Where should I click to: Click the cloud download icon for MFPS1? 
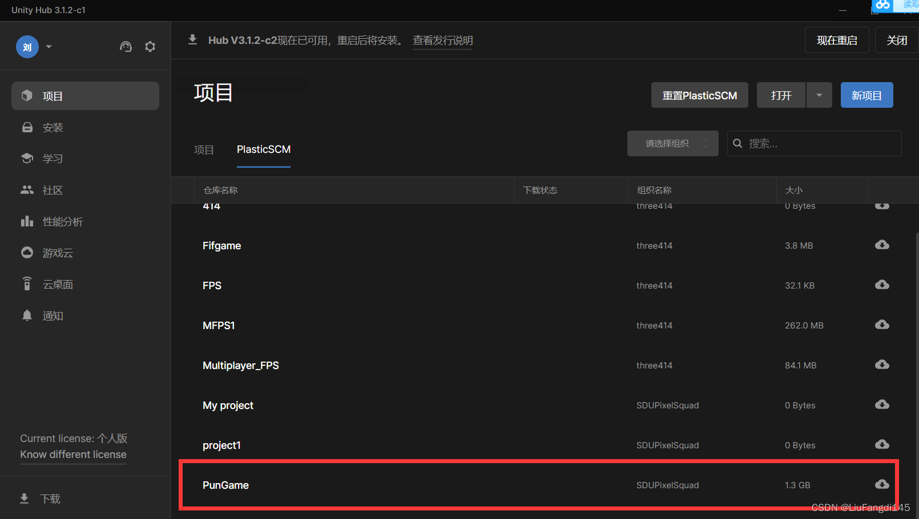pos(882,325)
